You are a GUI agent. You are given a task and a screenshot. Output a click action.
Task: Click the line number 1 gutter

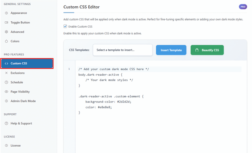(69, 69)
